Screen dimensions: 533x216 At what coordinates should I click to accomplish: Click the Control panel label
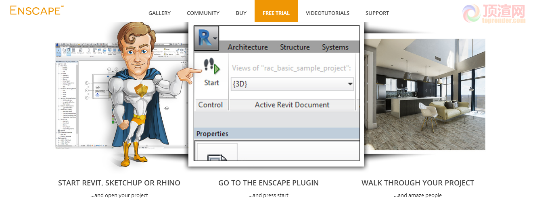[x=211, y=105]
